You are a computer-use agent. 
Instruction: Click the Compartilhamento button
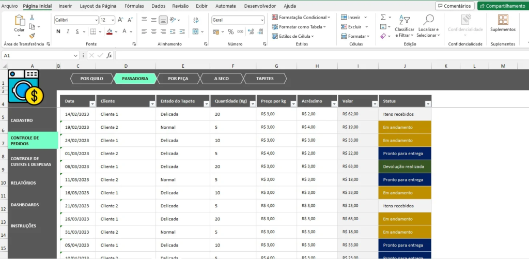503,6
